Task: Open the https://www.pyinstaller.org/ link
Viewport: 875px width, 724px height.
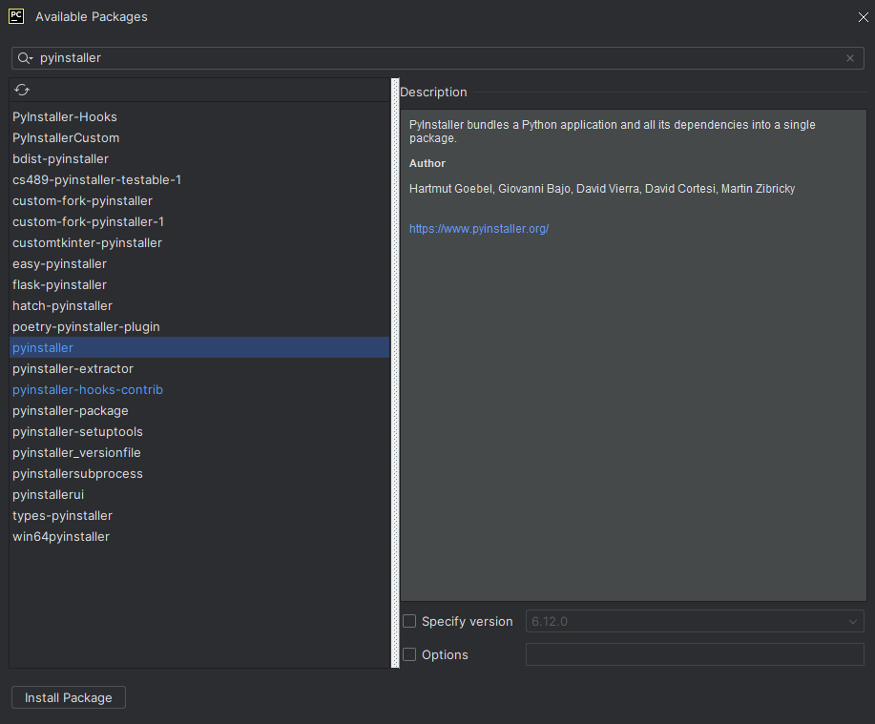Action: [x=479, y=229]
